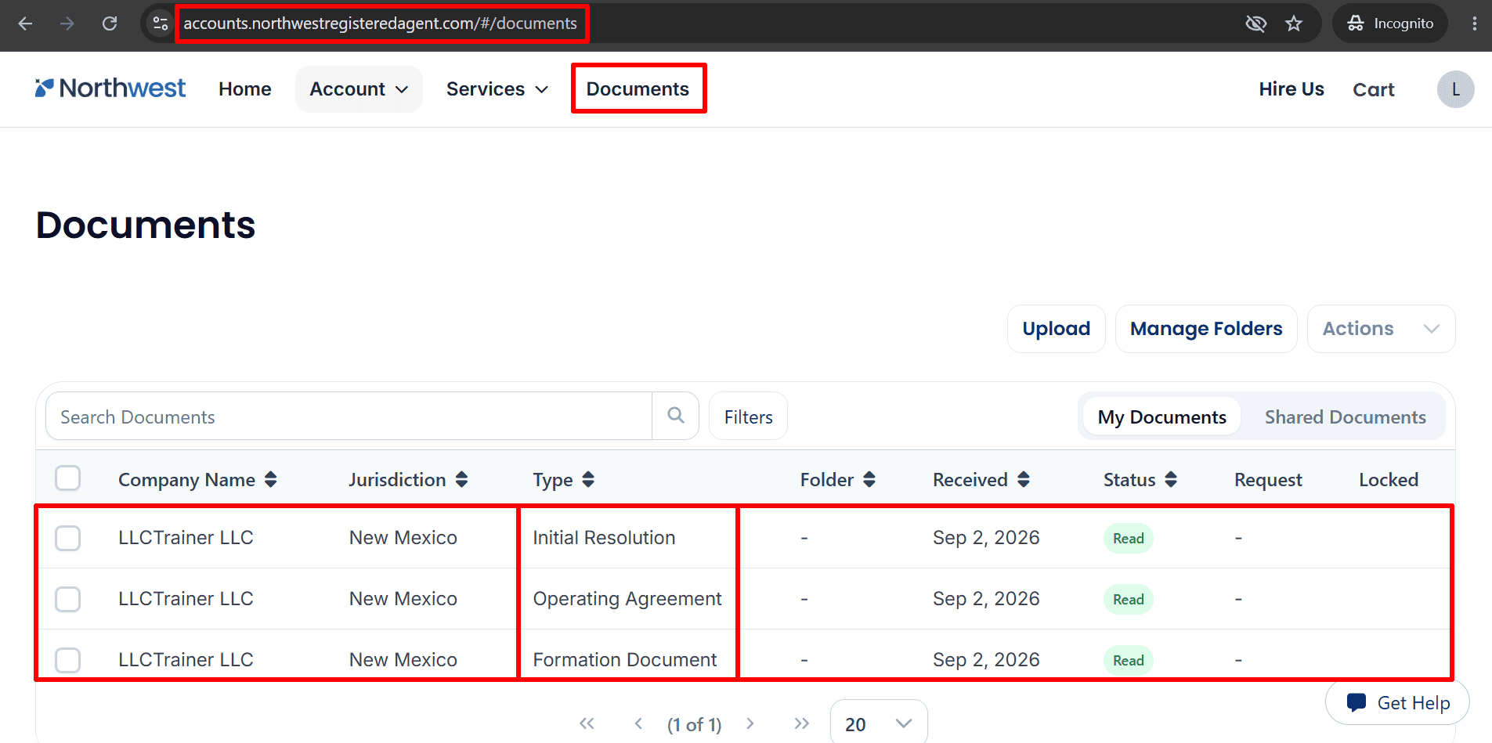1492x743 pixels.
Task: Go to last page of results
Action: [801, 723]
